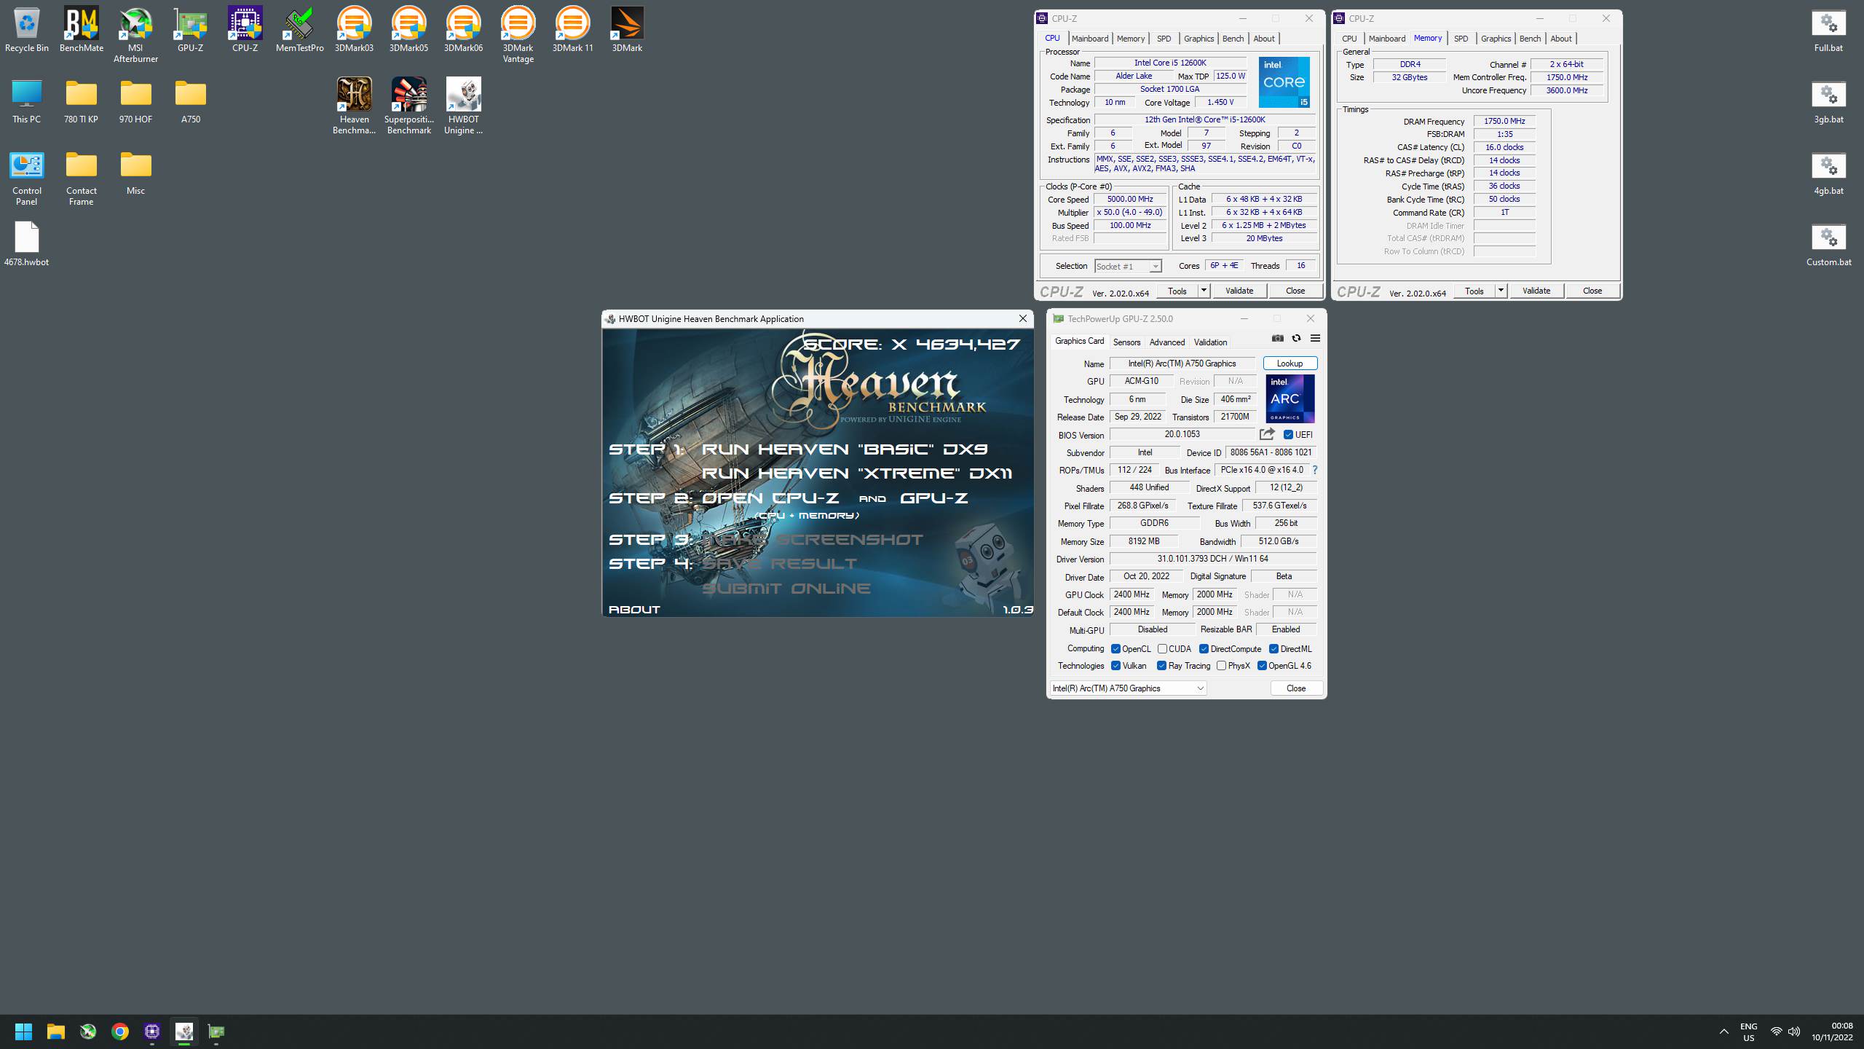Show hidden system tray icons chevron
The width and height of the screenshot is (1864, 1049).
click(x=1723, y=1032)
